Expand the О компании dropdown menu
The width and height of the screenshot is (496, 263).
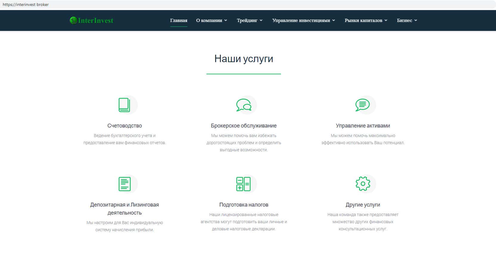(x=212, y=21)
